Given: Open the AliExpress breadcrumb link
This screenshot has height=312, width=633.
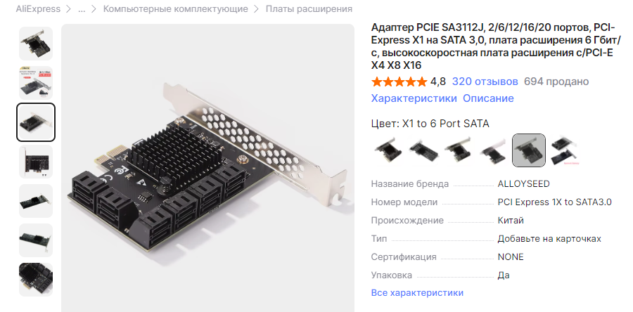Looking at the screenshot, I should point(38,9).
